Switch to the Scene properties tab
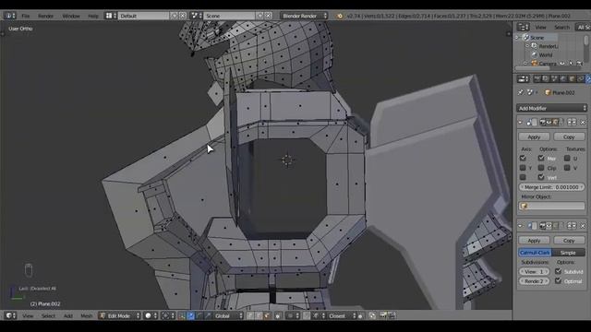The width and height of the screenshot is (591, 332). (x=554, y=78)
